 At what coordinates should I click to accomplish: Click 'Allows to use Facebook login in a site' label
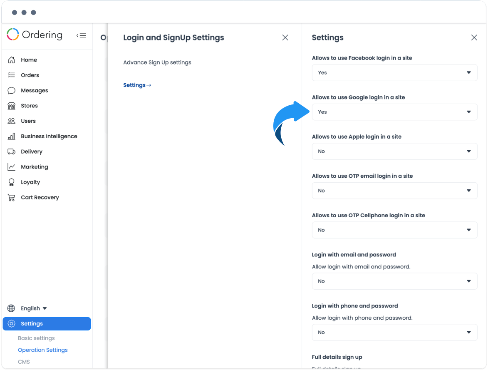(362, 58)
